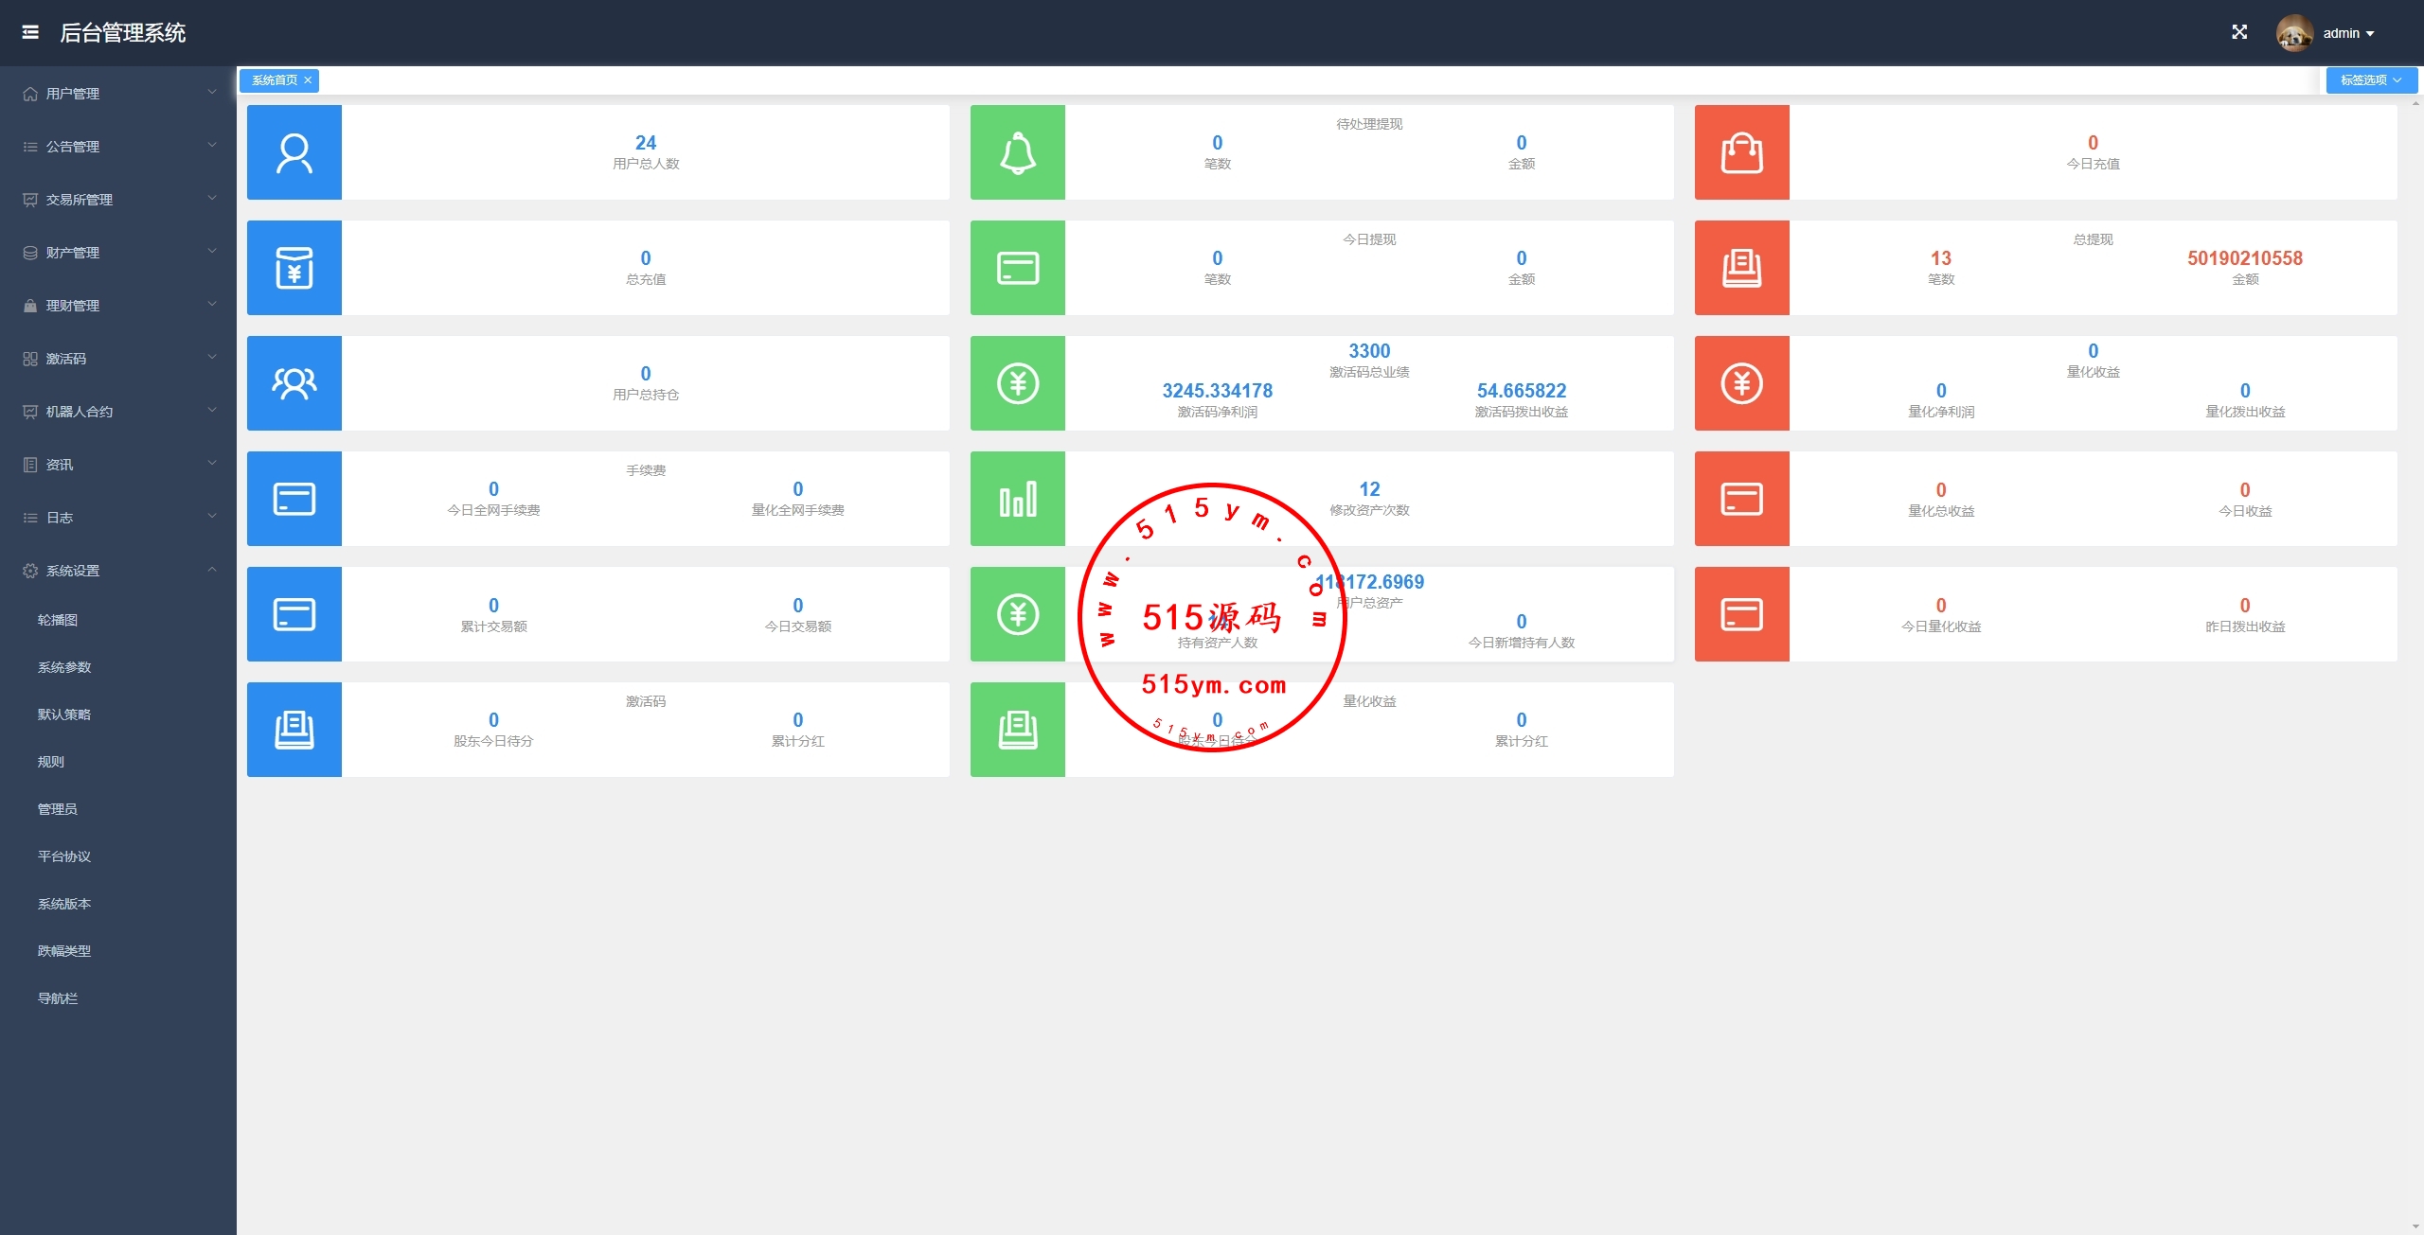Click the blue user total count icon
This screenshot has width=2424, height=1235.
pyautogui.click(x=294, y=152)
